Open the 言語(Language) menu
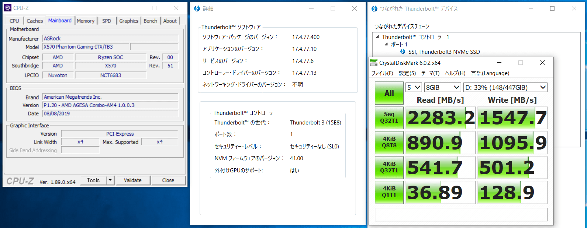 (x=490, y=73)
